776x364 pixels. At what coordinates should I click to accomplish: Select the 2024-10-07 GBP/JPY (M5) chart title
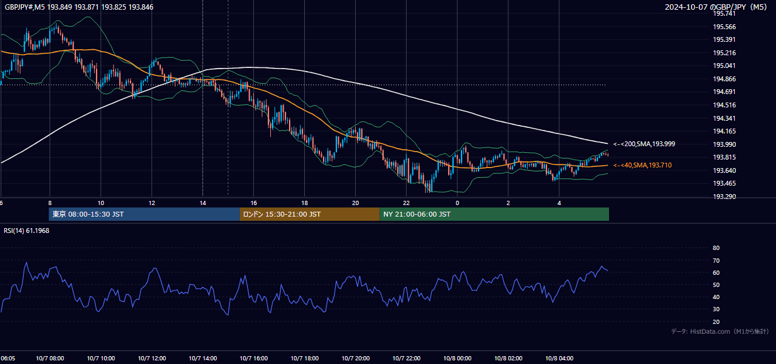coord(716,7)
